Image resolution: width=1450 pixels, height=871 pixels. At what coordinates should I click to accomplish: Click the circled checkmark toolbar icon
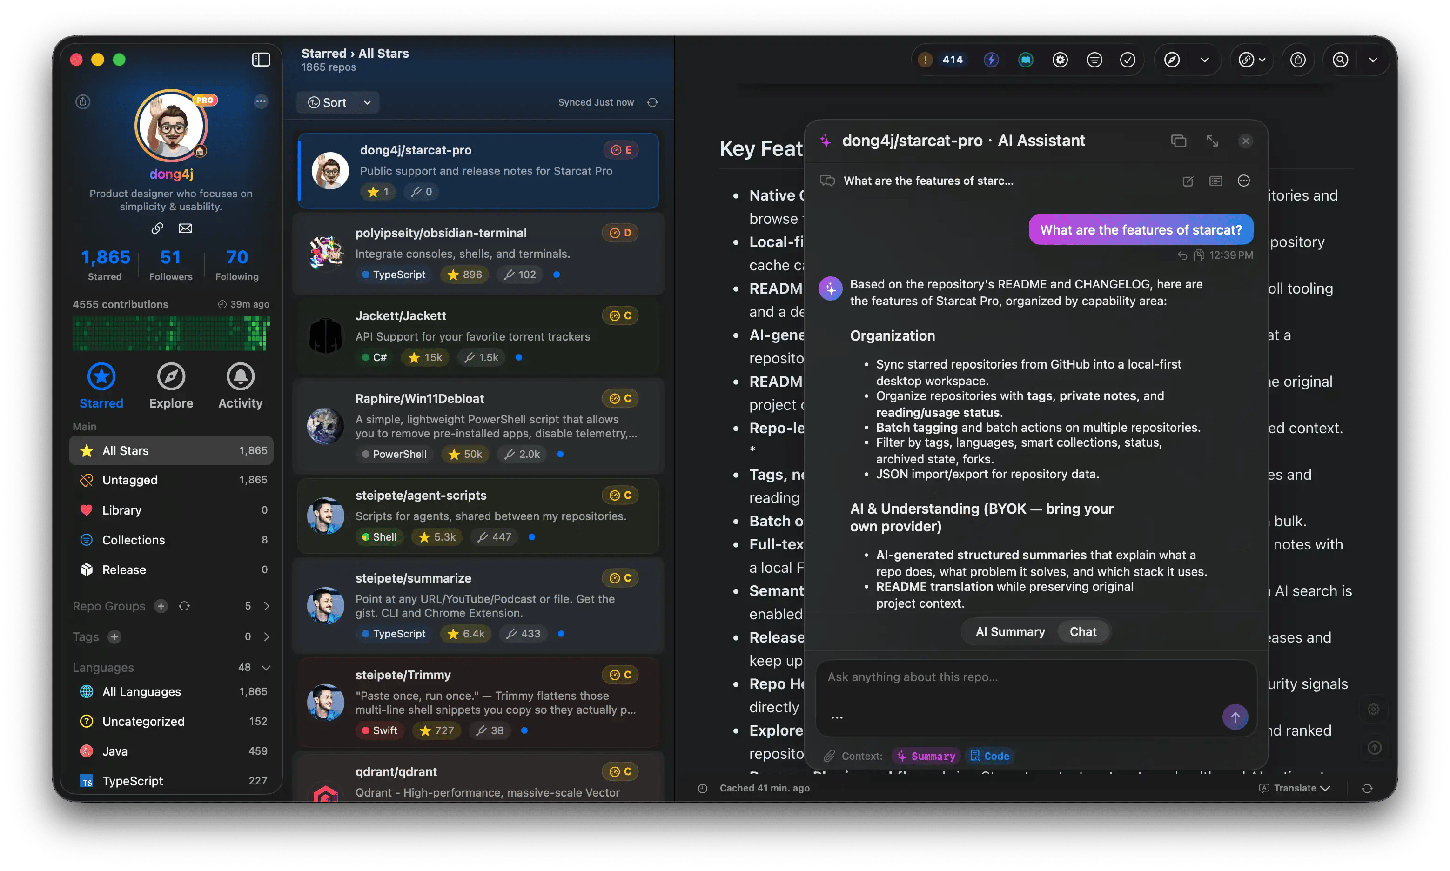click(x=1128, y=59)
